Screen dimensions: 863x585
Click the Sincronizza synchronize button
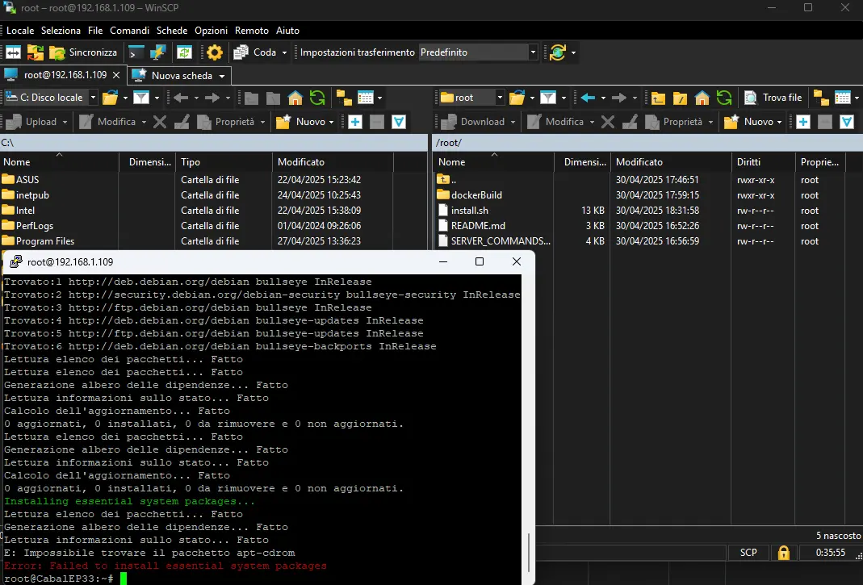pos(84,52)
